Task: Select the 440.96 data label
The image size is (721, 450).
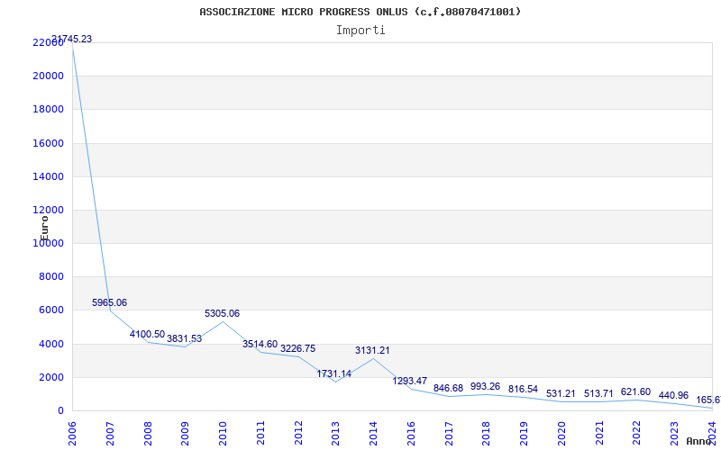Action: tap(673, 395)
